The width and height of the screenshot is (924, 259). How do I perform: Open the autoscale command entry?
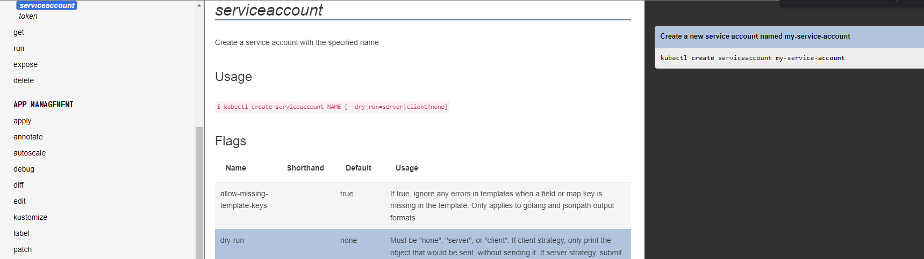click(30, 153)
